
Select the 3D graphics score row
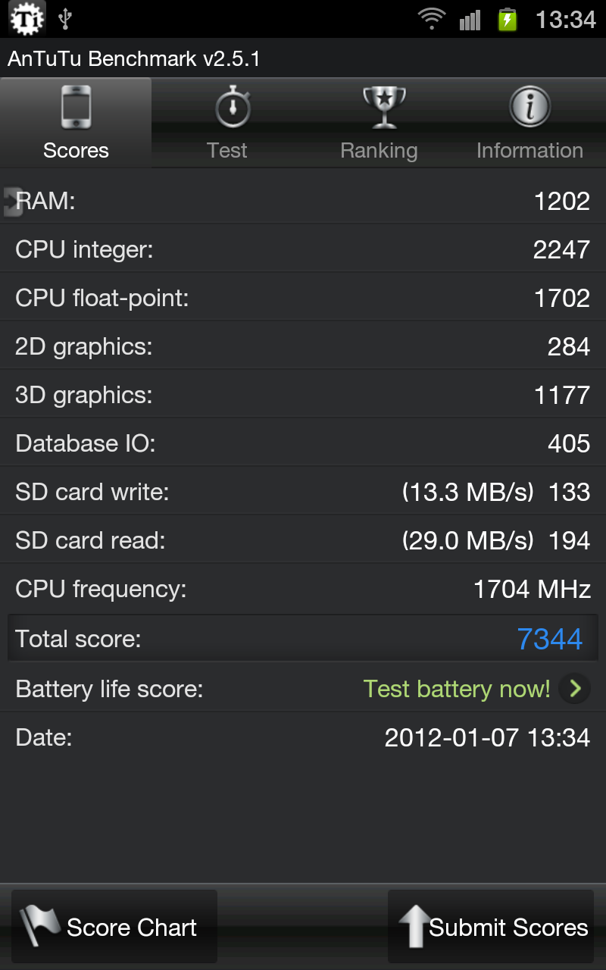[303, 395]
